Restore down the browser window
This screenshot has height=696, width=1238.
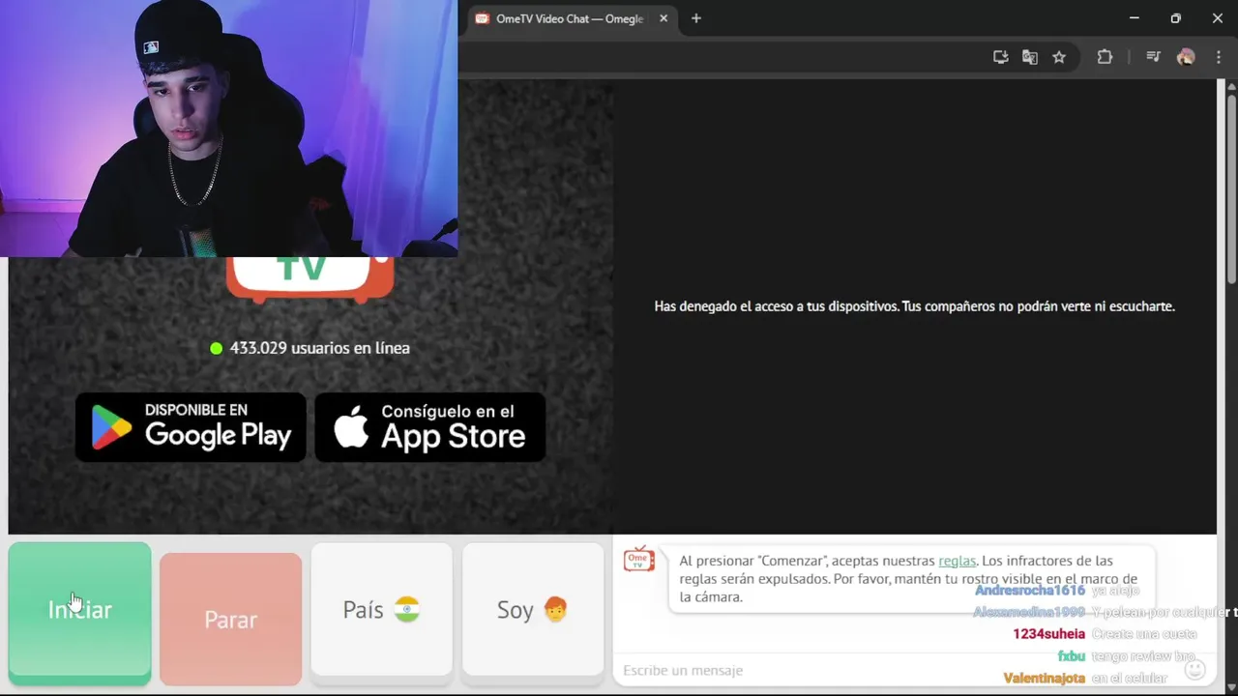coord(1175,18)
